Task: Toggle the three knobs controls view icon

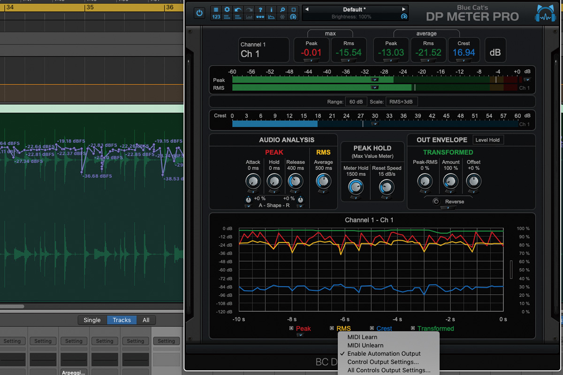Action: click(260, 17)
